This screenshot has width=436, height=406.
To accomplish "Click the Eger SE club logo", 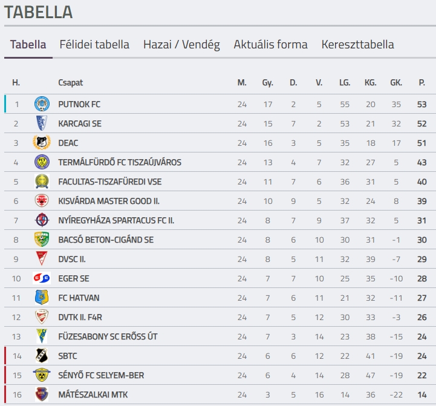I will [x=42, y=278].
